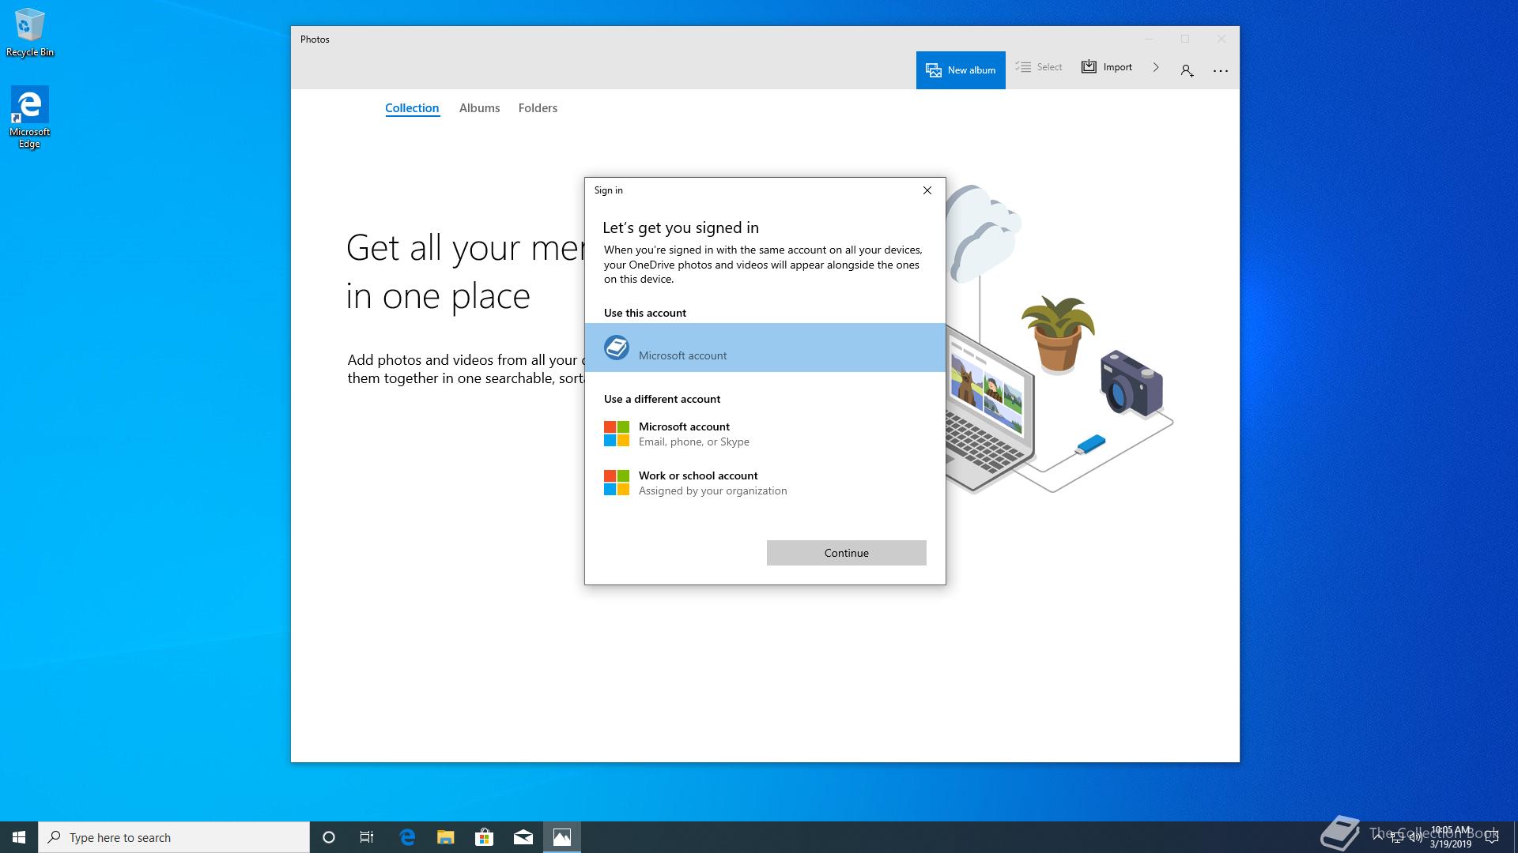This screenshot has width=1518, height=853.
Task: Open the Collection tab
Action: [x=412, y=108]
